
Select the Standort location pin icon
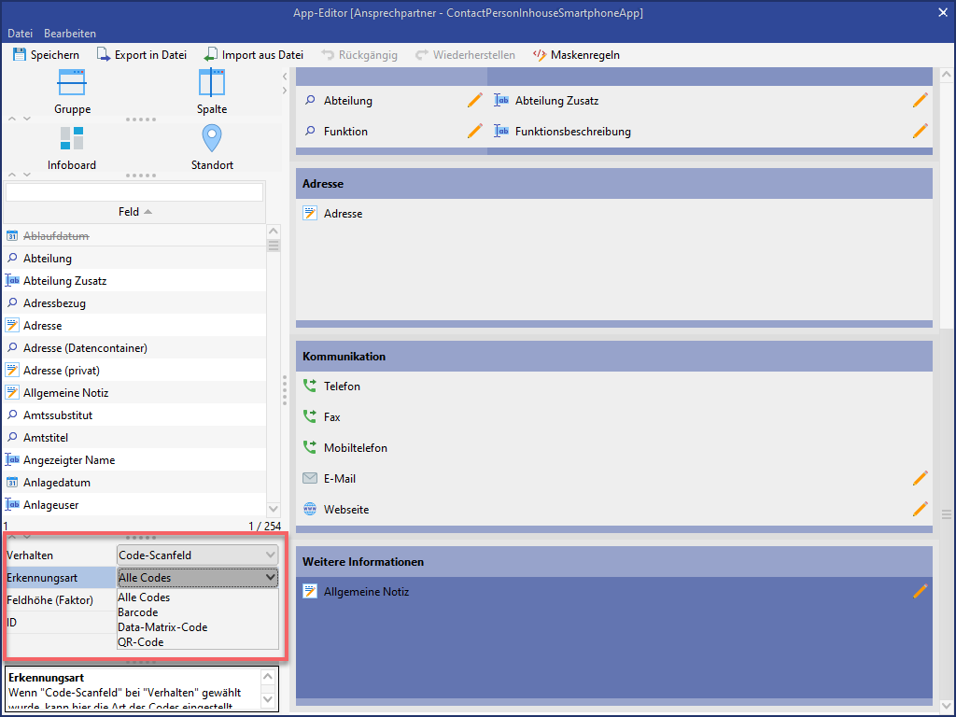pyautogui.click(x=212, y=139)
